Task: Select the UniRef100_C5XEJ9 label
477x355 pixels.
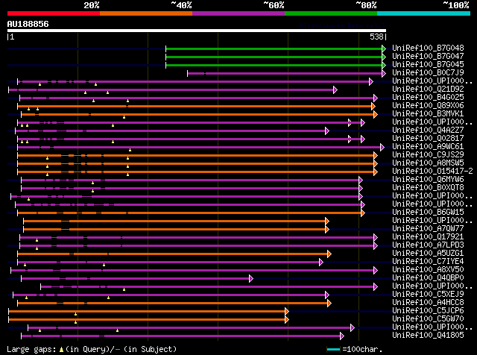Action: (428, 295)
